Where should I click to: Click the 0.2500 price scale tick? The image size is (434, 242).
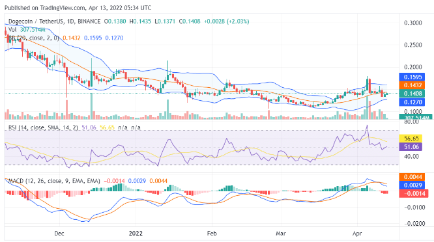413,45
